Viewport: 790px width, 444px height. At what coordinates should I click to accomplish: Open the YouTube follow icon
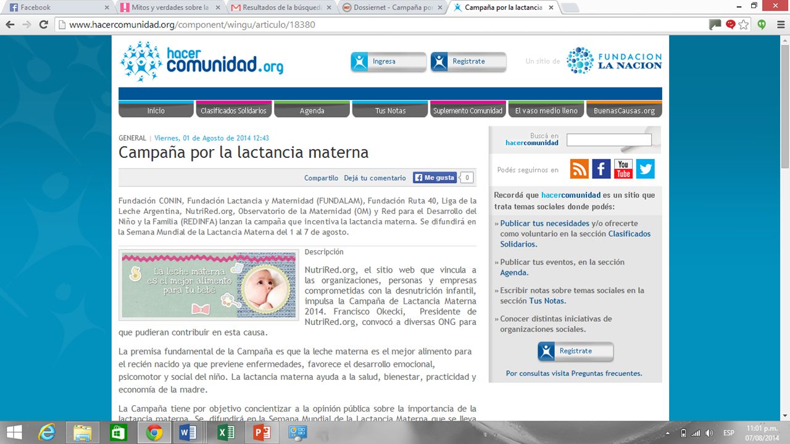coord(623,169)
